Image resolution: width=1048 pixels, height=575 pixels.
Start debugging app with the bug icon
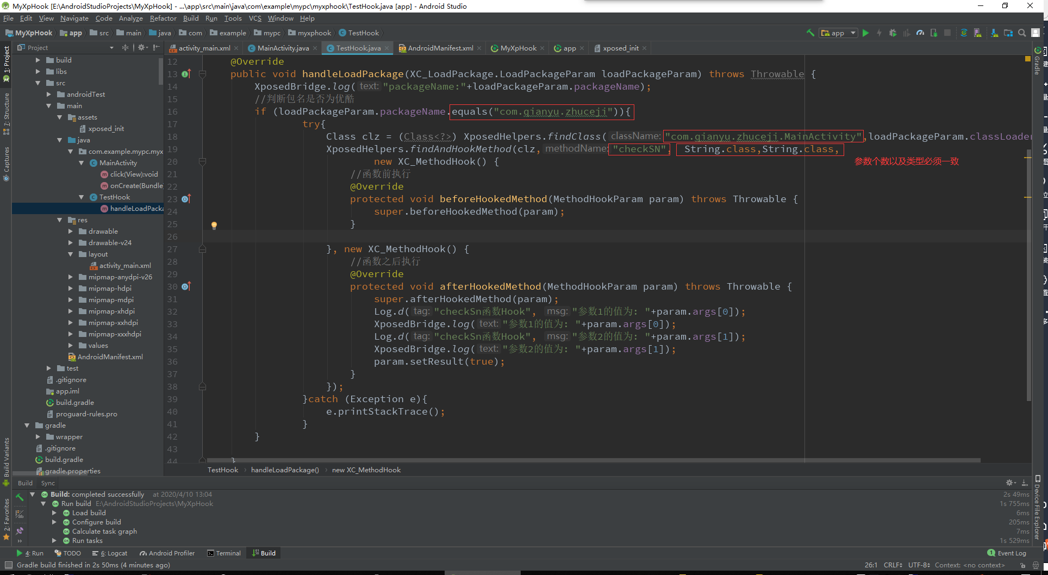(x=893, y=33)
